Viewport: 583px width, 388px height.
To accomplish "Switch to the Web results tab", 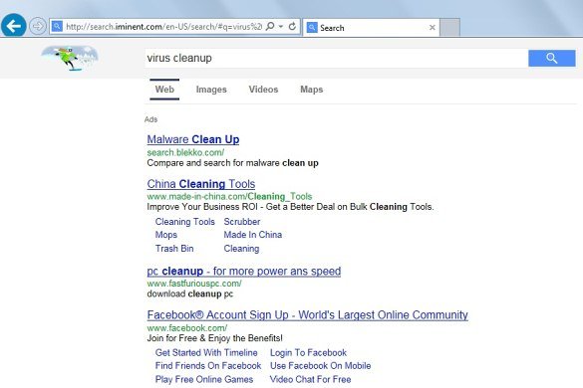I will pyautogui.click(x=164, y=90).
